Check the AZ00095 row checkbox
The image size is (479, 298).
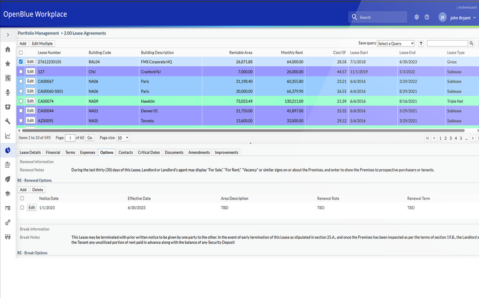[21, 121]
